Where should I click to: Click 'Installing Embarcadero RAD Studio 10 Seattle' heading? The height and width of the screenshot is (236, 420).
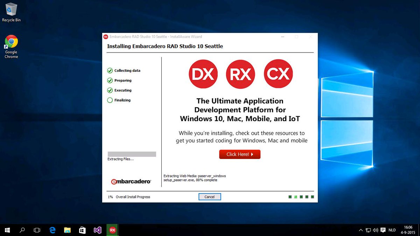click(x=165, y=46)
